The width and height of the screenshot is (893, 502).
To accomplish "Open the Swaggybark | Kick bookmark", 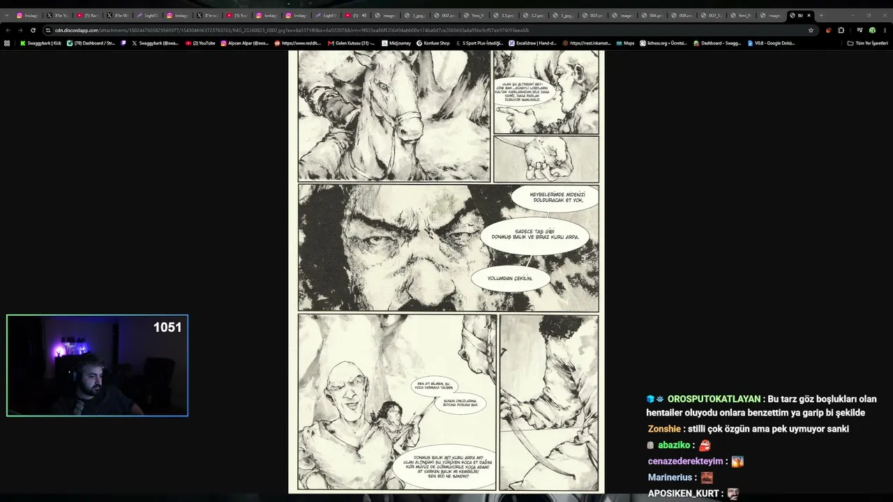I will pos(40,43).
